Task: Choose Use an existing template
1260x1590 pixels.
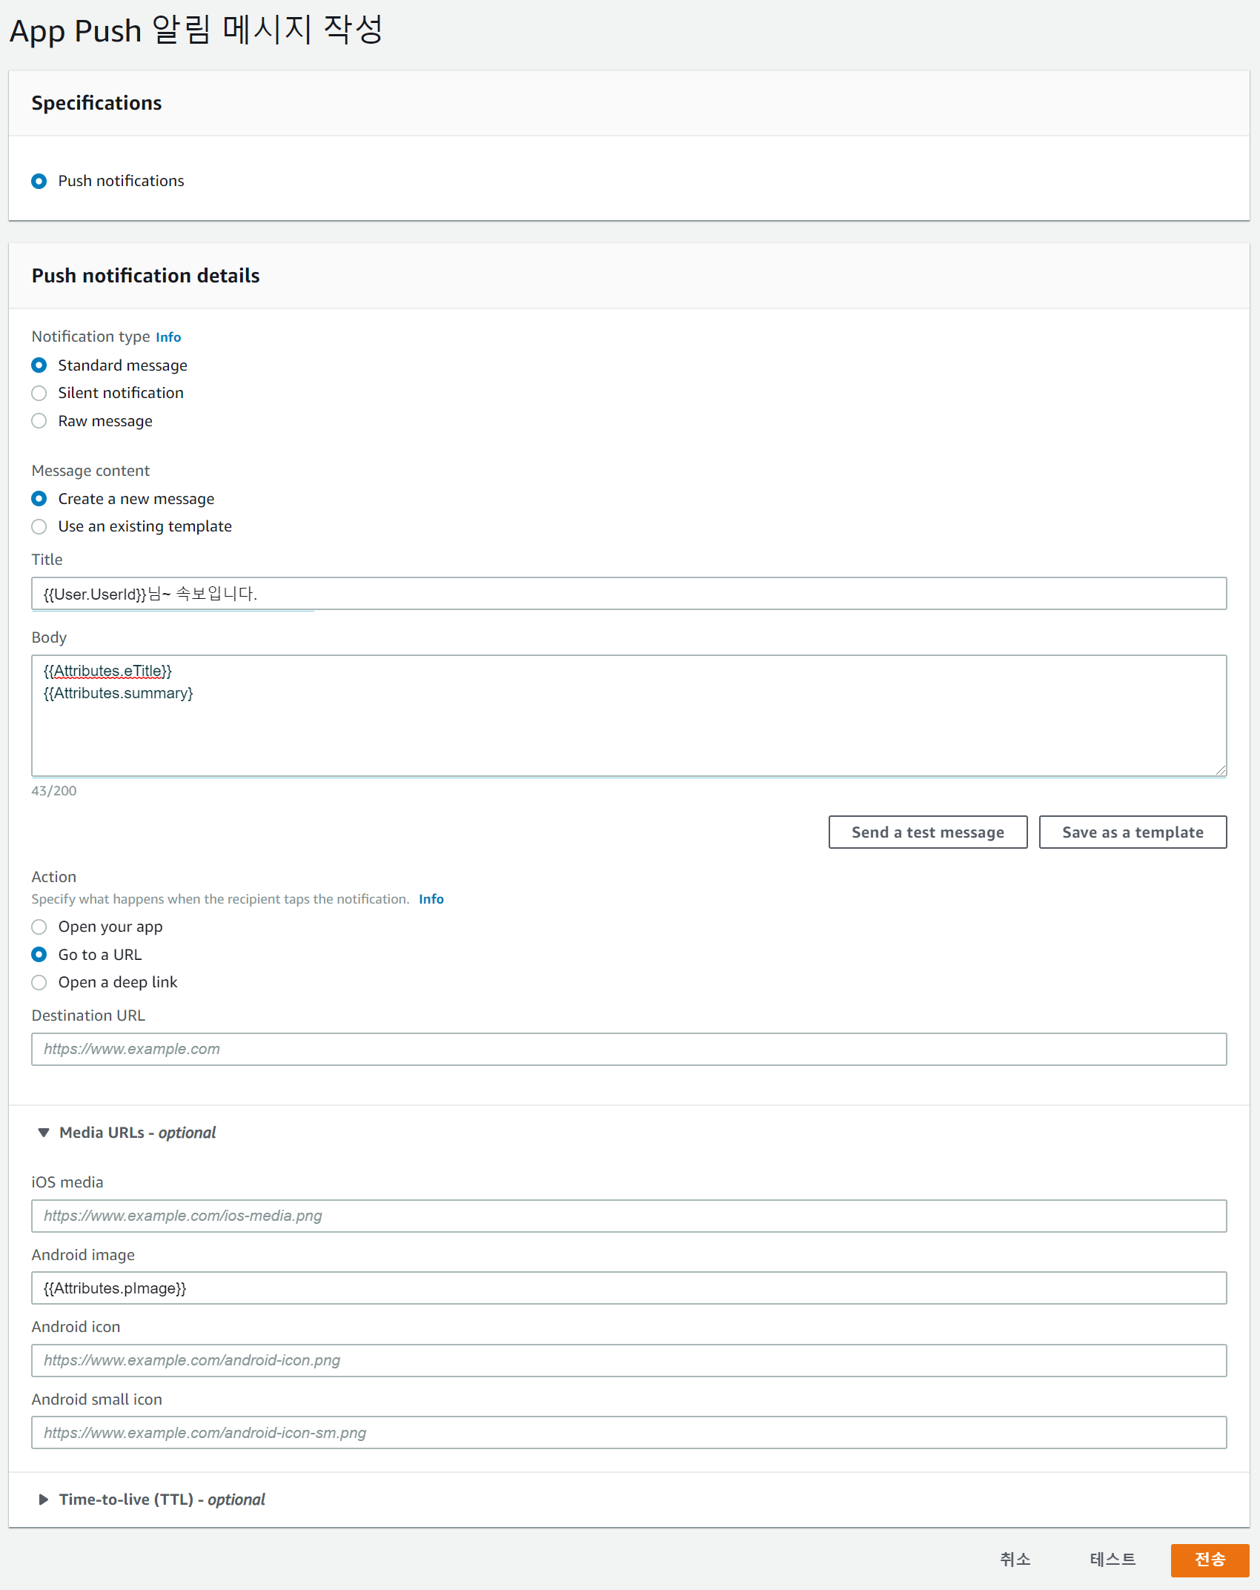Action: click(39, 526)
